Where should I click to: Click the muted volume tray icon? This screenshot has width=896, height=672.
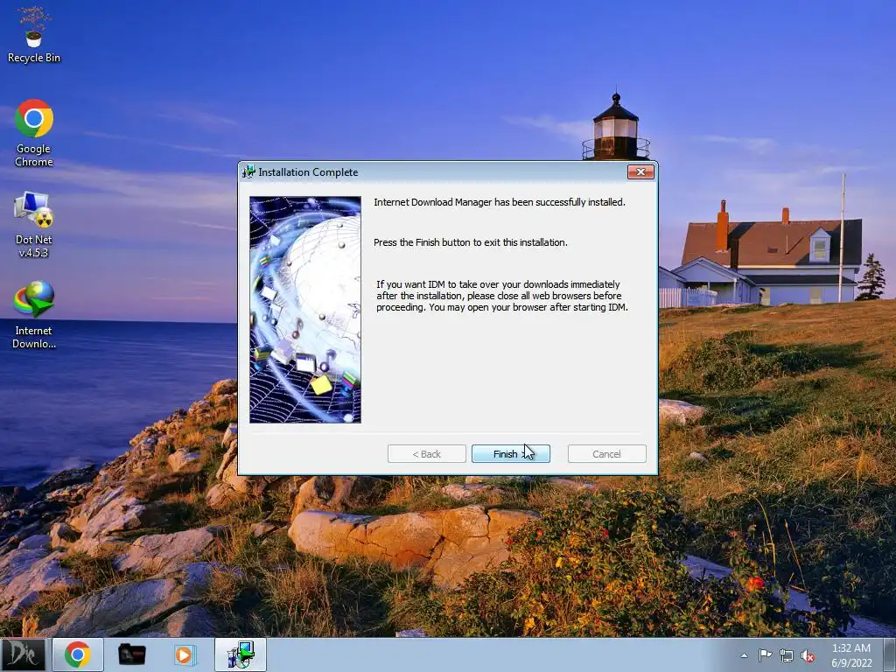pyautogui.click(x=808, y=656)
